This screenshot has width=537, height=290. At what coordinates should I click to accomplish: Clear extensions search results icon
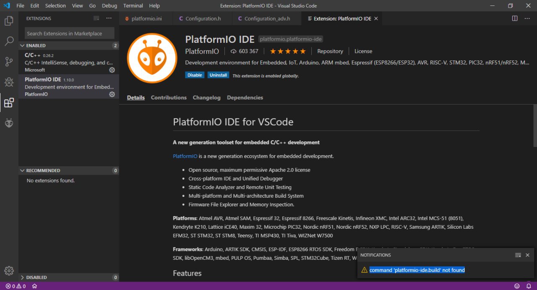point(96,18)
